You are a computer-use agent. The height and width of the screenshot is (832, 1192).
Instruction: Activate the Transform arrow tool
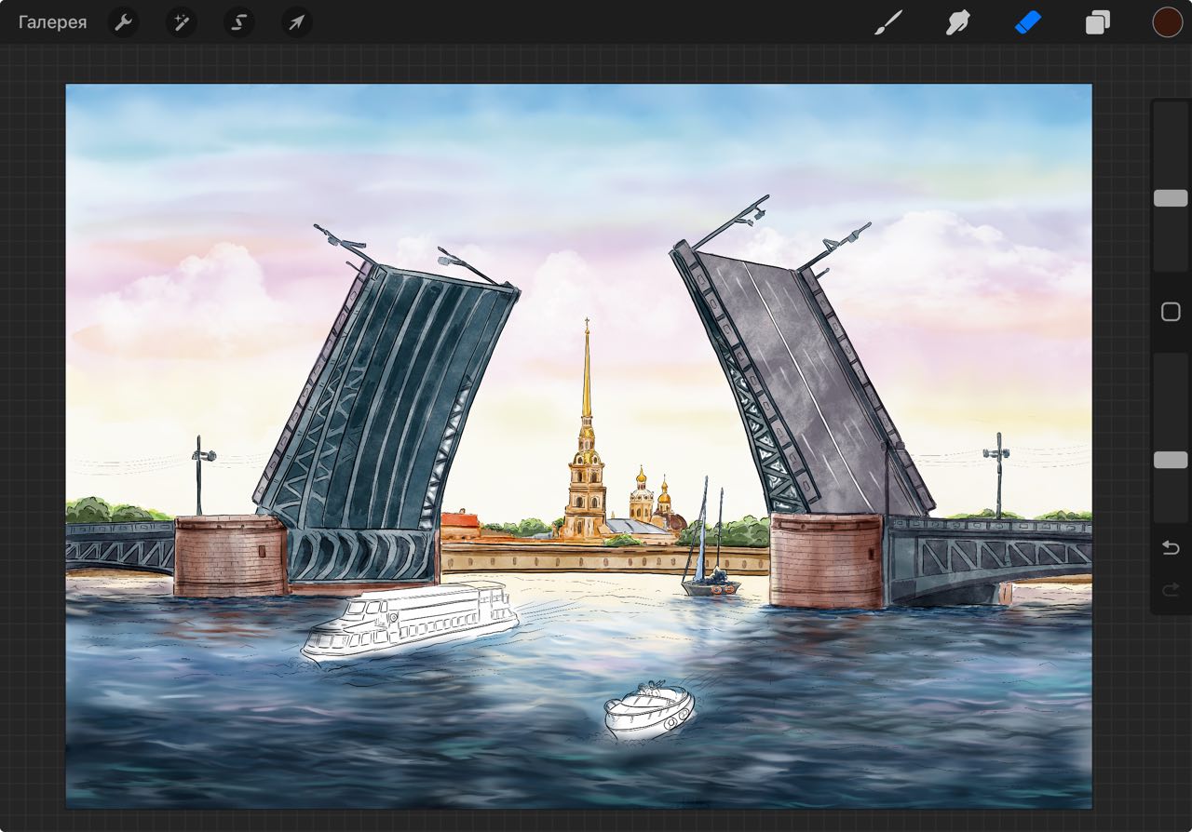296,22
